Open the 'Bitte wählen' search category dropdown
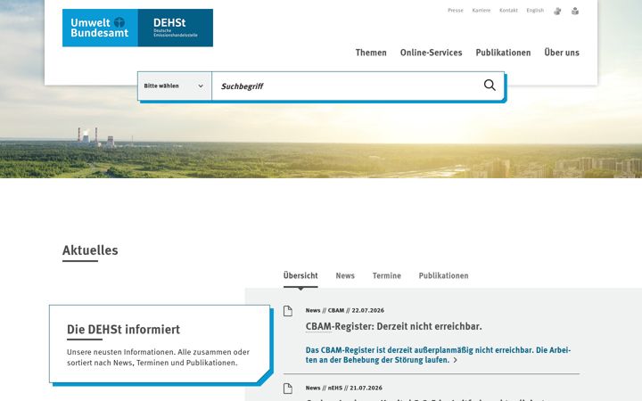This screenshot has height=401, width=642. click(175, 86)
